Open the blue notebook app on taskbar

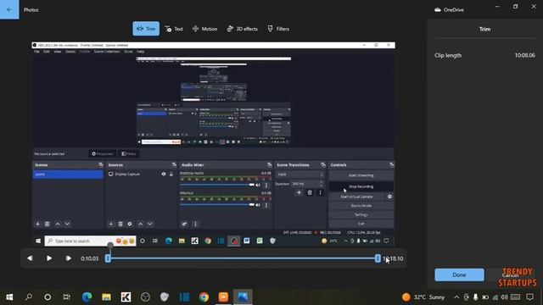pos(184,297)
